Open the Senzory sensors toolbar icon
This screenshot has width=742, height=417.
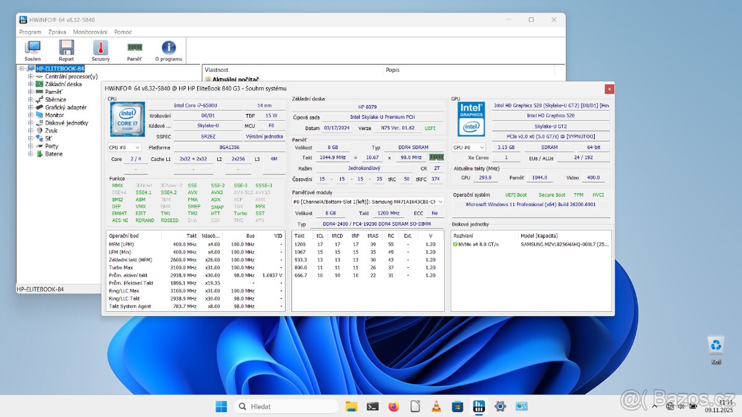(100, 49)
